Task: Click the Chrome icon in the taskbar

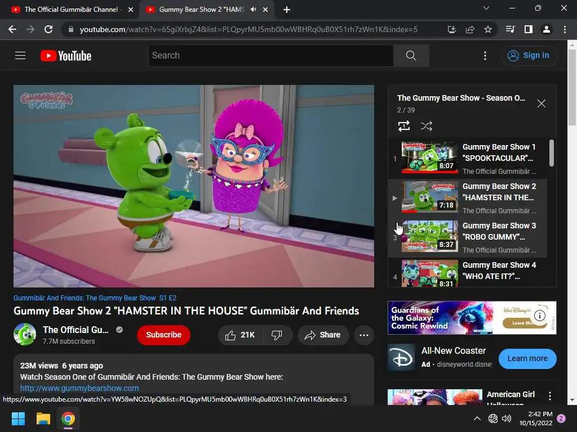Action: click(x=68, y=418)
